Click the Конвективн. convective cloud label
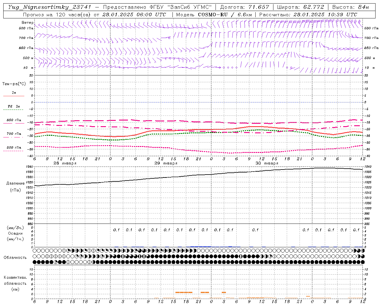This screenshot has width=380, height=304. tap(15, 278)
